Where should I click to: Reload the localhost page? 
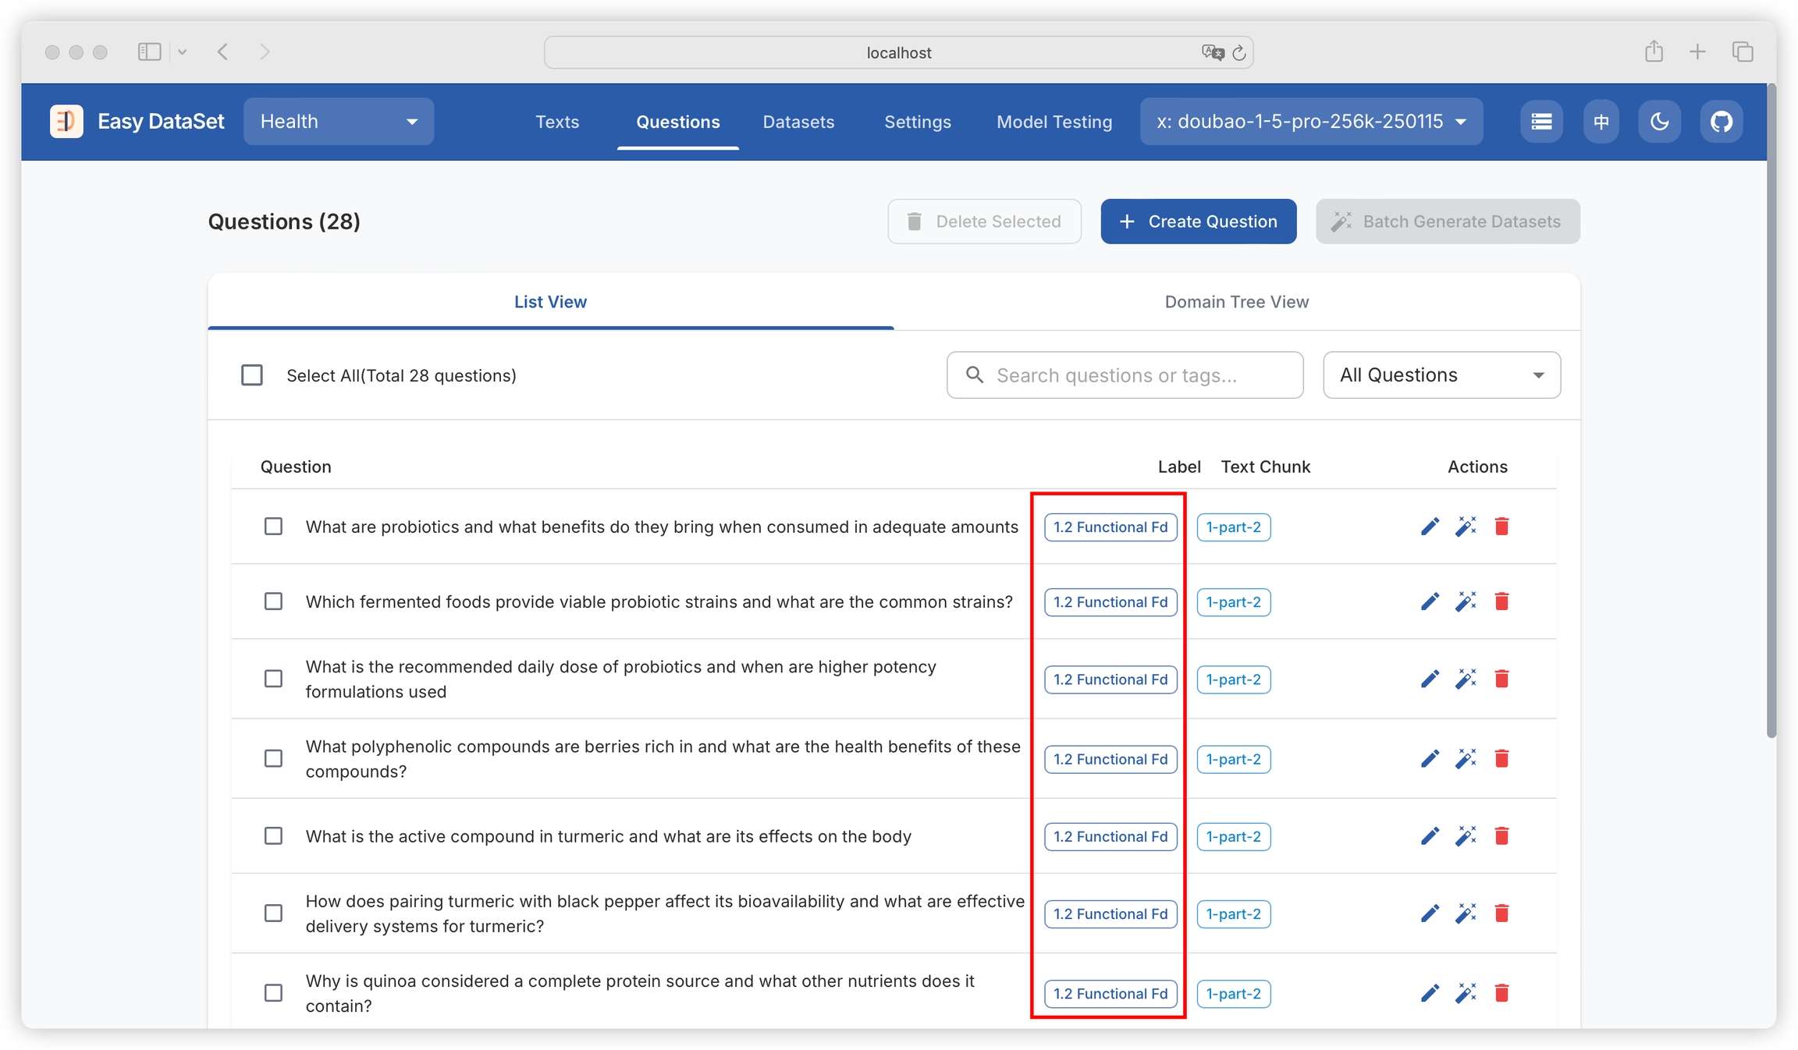(1239, 53)
